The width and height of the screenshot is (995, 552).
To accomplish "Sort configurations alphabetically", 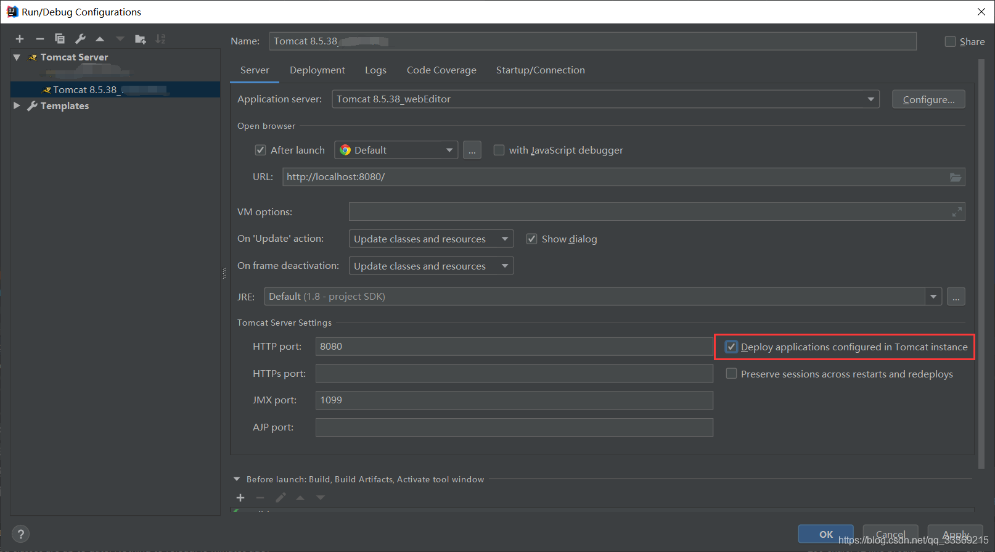I will point(160,39).
